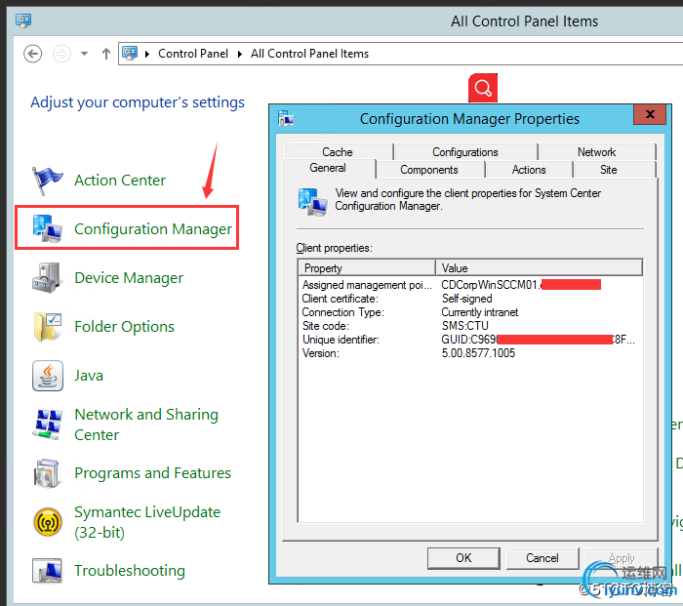Open the recent locations dropdown arrow
This screenshot has width=683, height=606.
click(84, 54)
